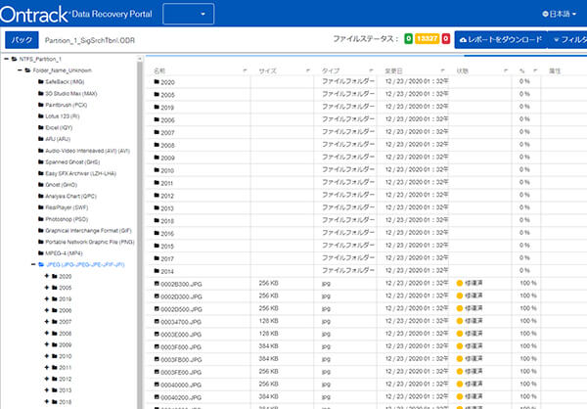Sort by 変更日 modified date column
Screen dimensions: 587x409
coord(394,70)
